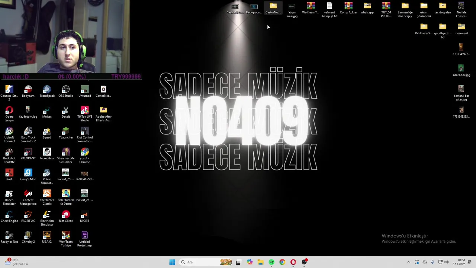Select the theHunter Classic icon
The width and height of the screenshot is (476, 268).
[47, 197]
